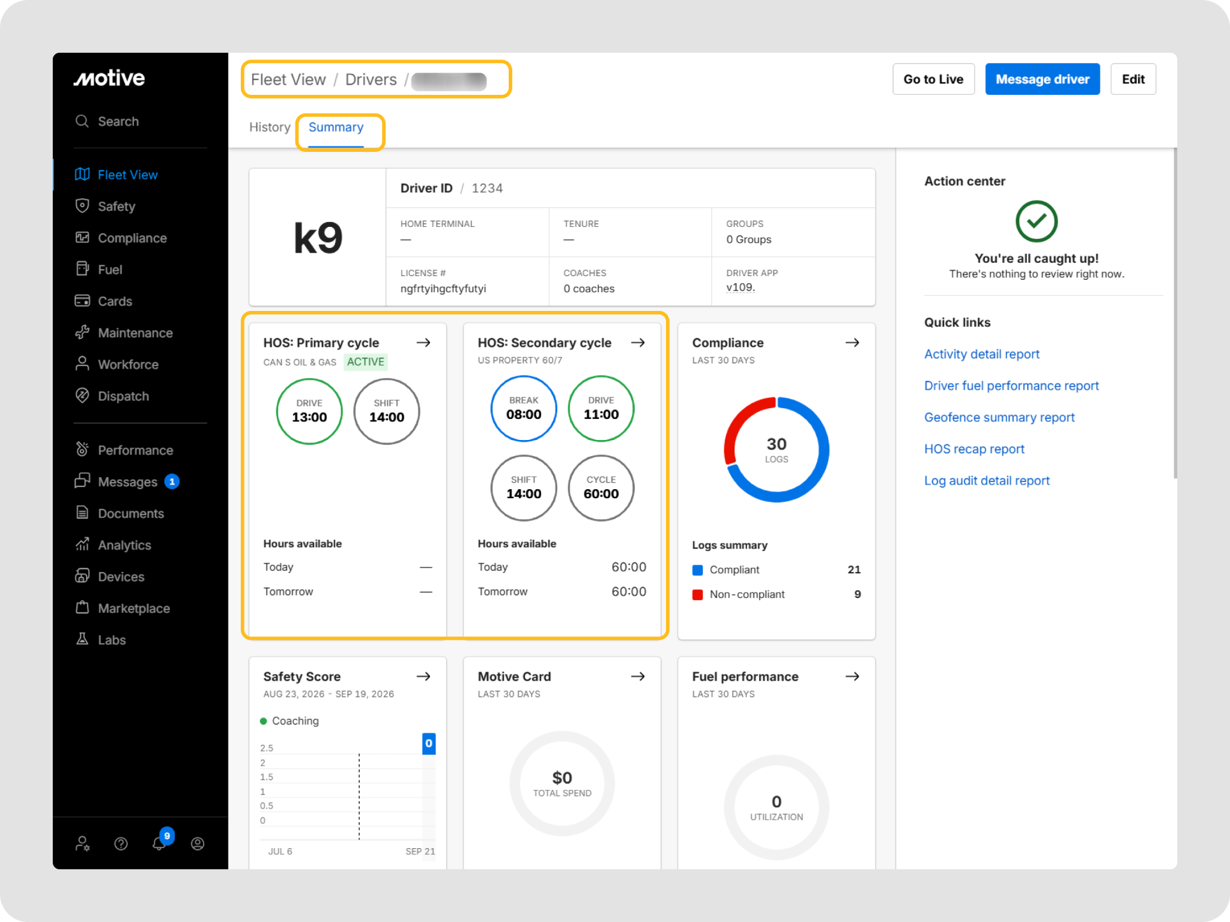The width and height of the screenshot is (1230, 922).
Task: Click the Messages unread count badge
Action: point(172,481)
